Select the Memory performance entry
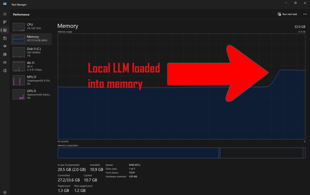This screenshot has height=195, width=310. [x=32, y=39]
